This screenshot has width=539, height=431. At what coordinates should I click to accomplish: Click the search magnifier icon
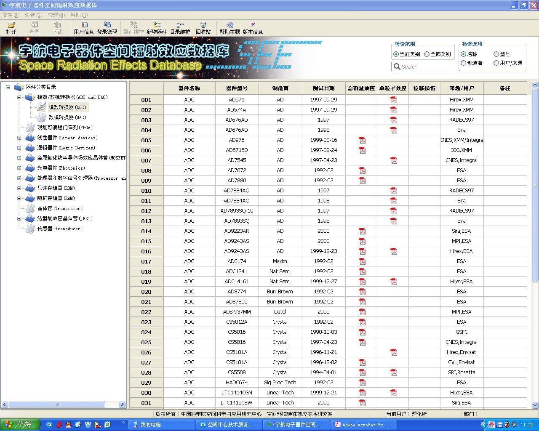pyautogui.click(x=397, y=67)
